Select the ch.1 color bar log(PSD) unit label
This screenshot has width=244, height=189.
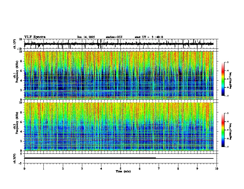[231, 80]
